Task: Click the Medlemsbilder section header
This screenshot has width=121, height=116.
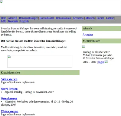Action: (x=102, y=41)
